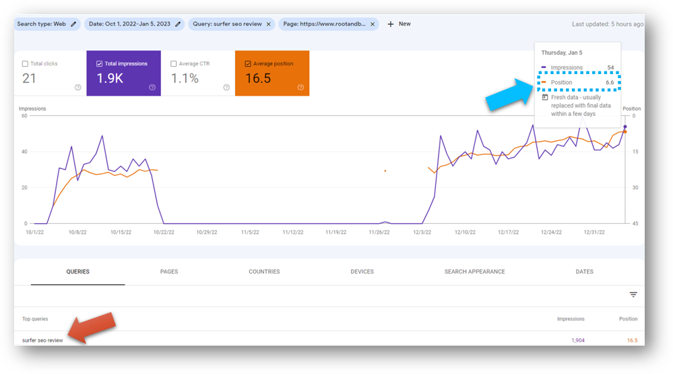Click the orange data point near 11/26/22
This screenshot has height=374, width=673.
pos(385,171)
